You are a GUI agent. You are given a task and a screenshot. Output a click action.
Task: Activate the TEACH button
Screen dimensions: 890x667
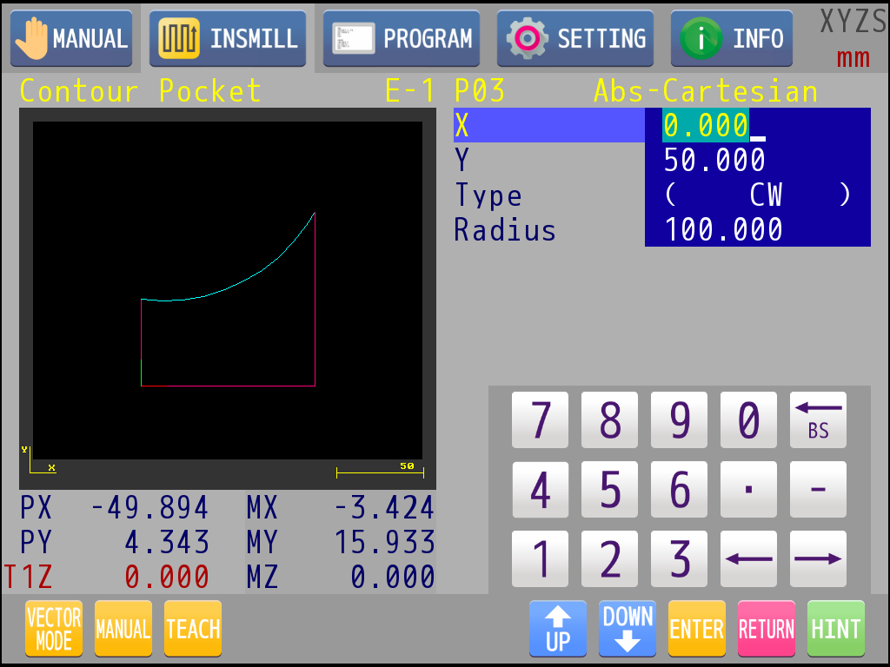coord(193,629)
